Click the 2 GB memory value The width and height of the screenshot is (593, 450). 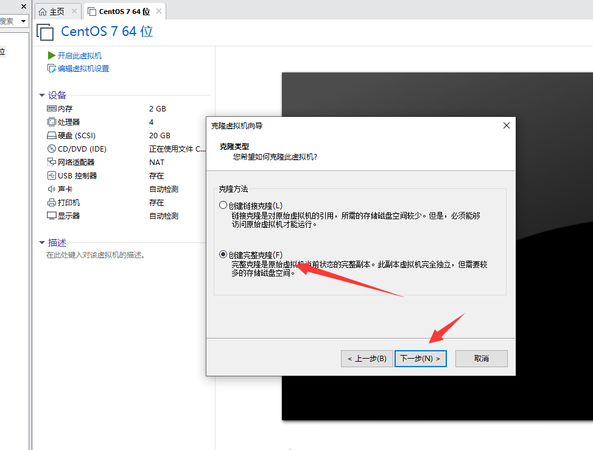click(x=158, y=108)
